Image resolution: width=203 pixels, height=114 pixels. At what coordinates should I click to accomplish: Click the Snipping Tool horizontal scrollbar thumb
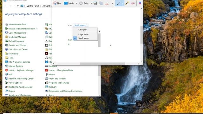pos(102,64)
